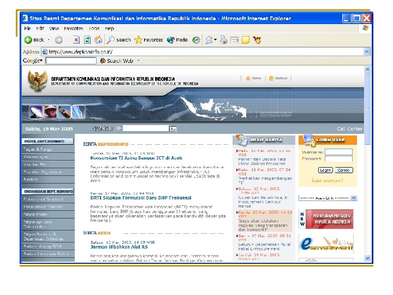Click the vertical scrollbar up arrow
The width and height of the screenshot is (393, 295).
pos(367,69)
